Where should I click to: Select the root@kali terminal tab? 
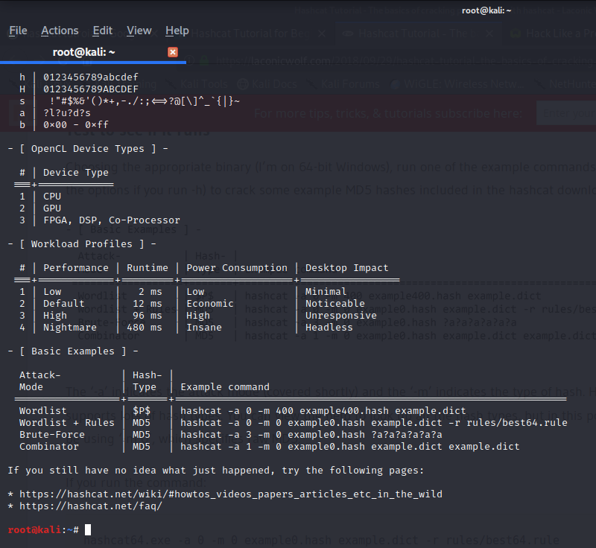[83, 52]
